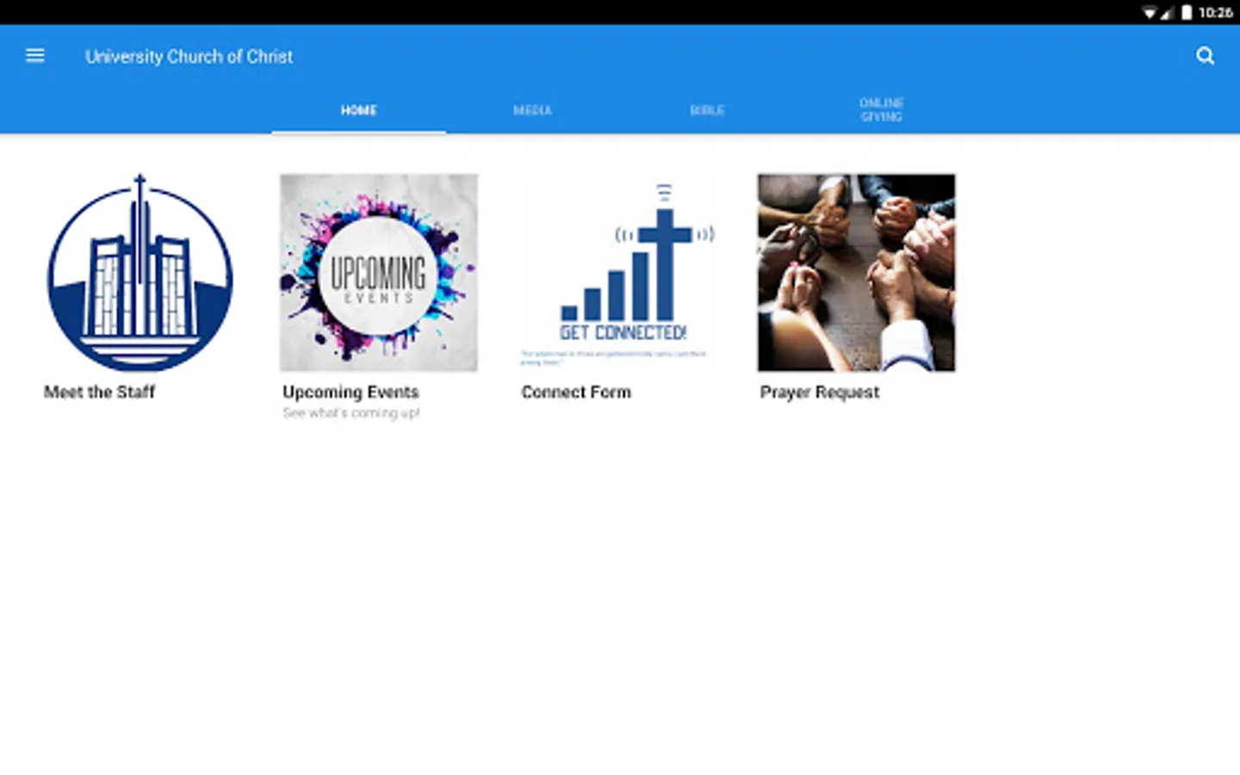Tap the search magnifier icon
The height and width of the screenshot is (775, 1240).
1205,56
